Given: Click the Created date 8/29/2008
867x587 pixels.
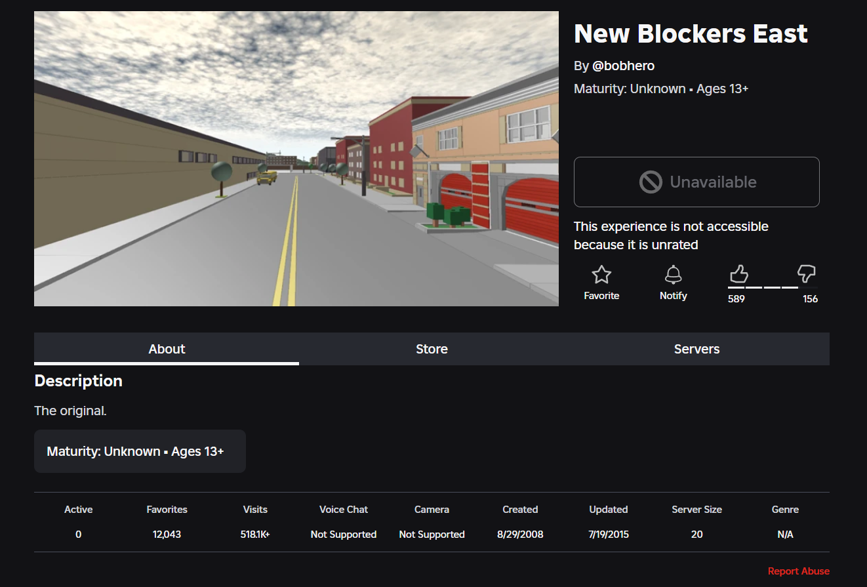Looking at the screenshot, I should coord(520,535).
